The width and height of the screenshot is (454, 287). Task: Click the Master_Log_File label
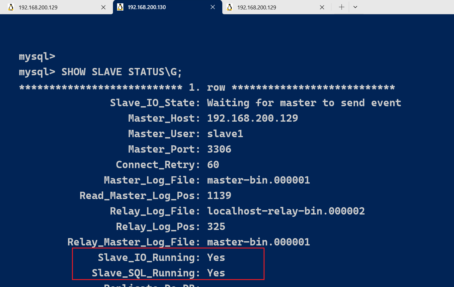[152, 180]
